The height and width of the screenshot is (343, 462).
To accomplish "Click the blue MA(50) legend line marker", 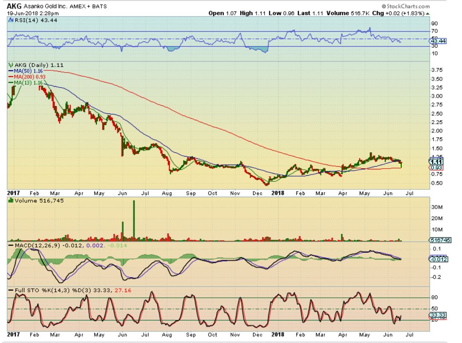I will pyautogui.click(x=10, y=70).
